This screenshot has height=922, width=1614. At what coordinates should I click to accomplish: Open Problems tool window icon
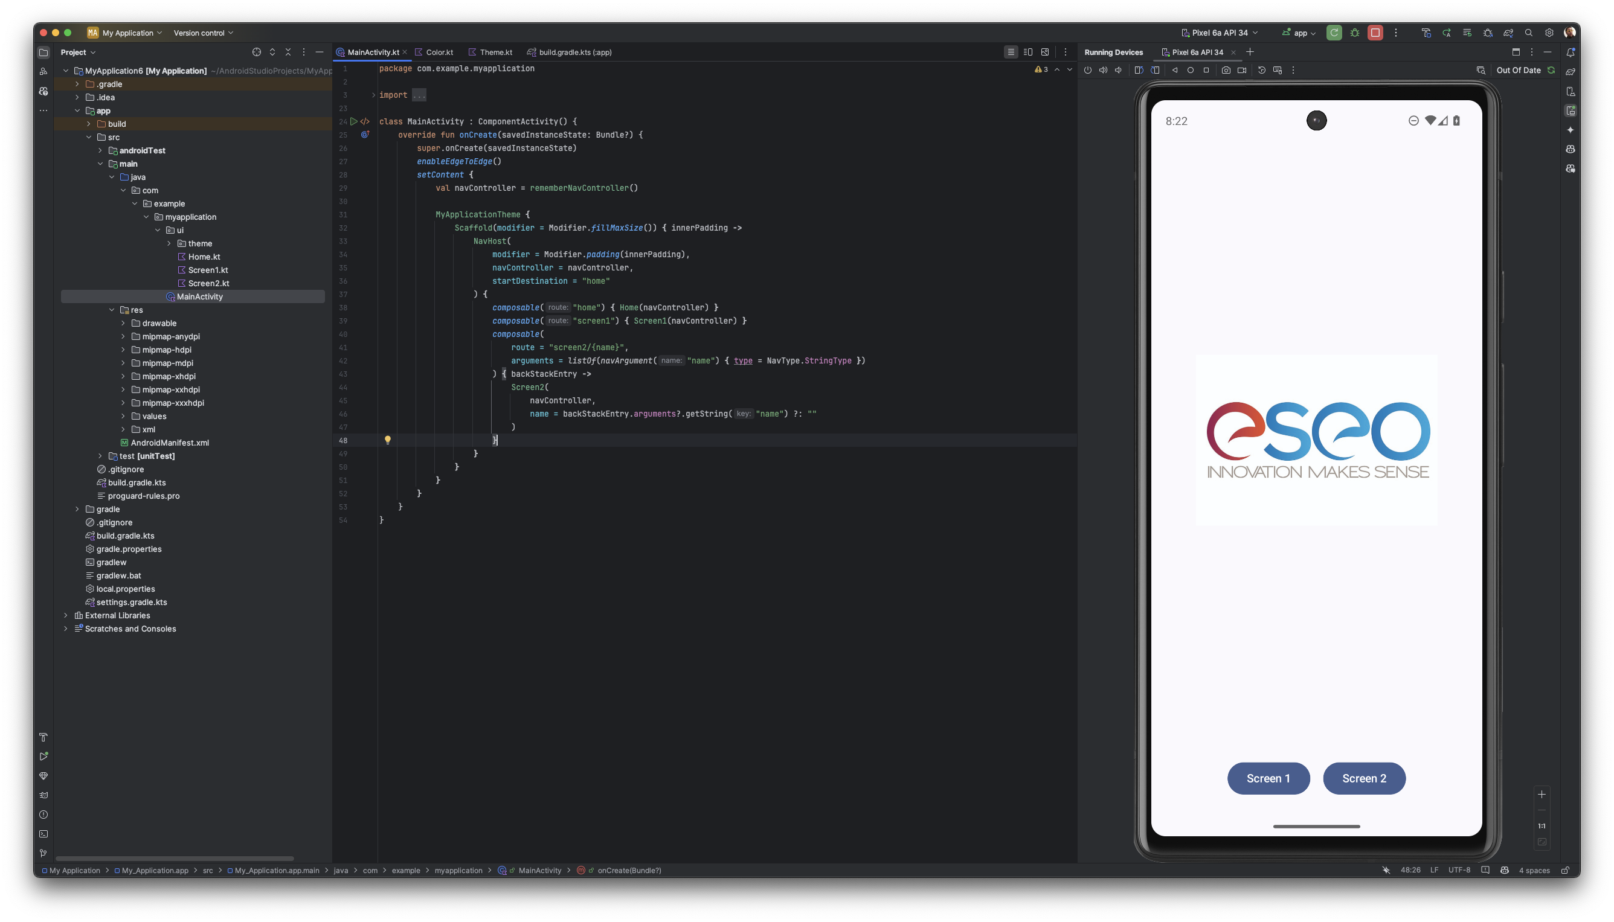(x=43, y=815)
